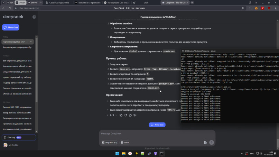Open the red ad-block extension icon
The height and width of the screenshot is (157, 279).
point(269,8)
